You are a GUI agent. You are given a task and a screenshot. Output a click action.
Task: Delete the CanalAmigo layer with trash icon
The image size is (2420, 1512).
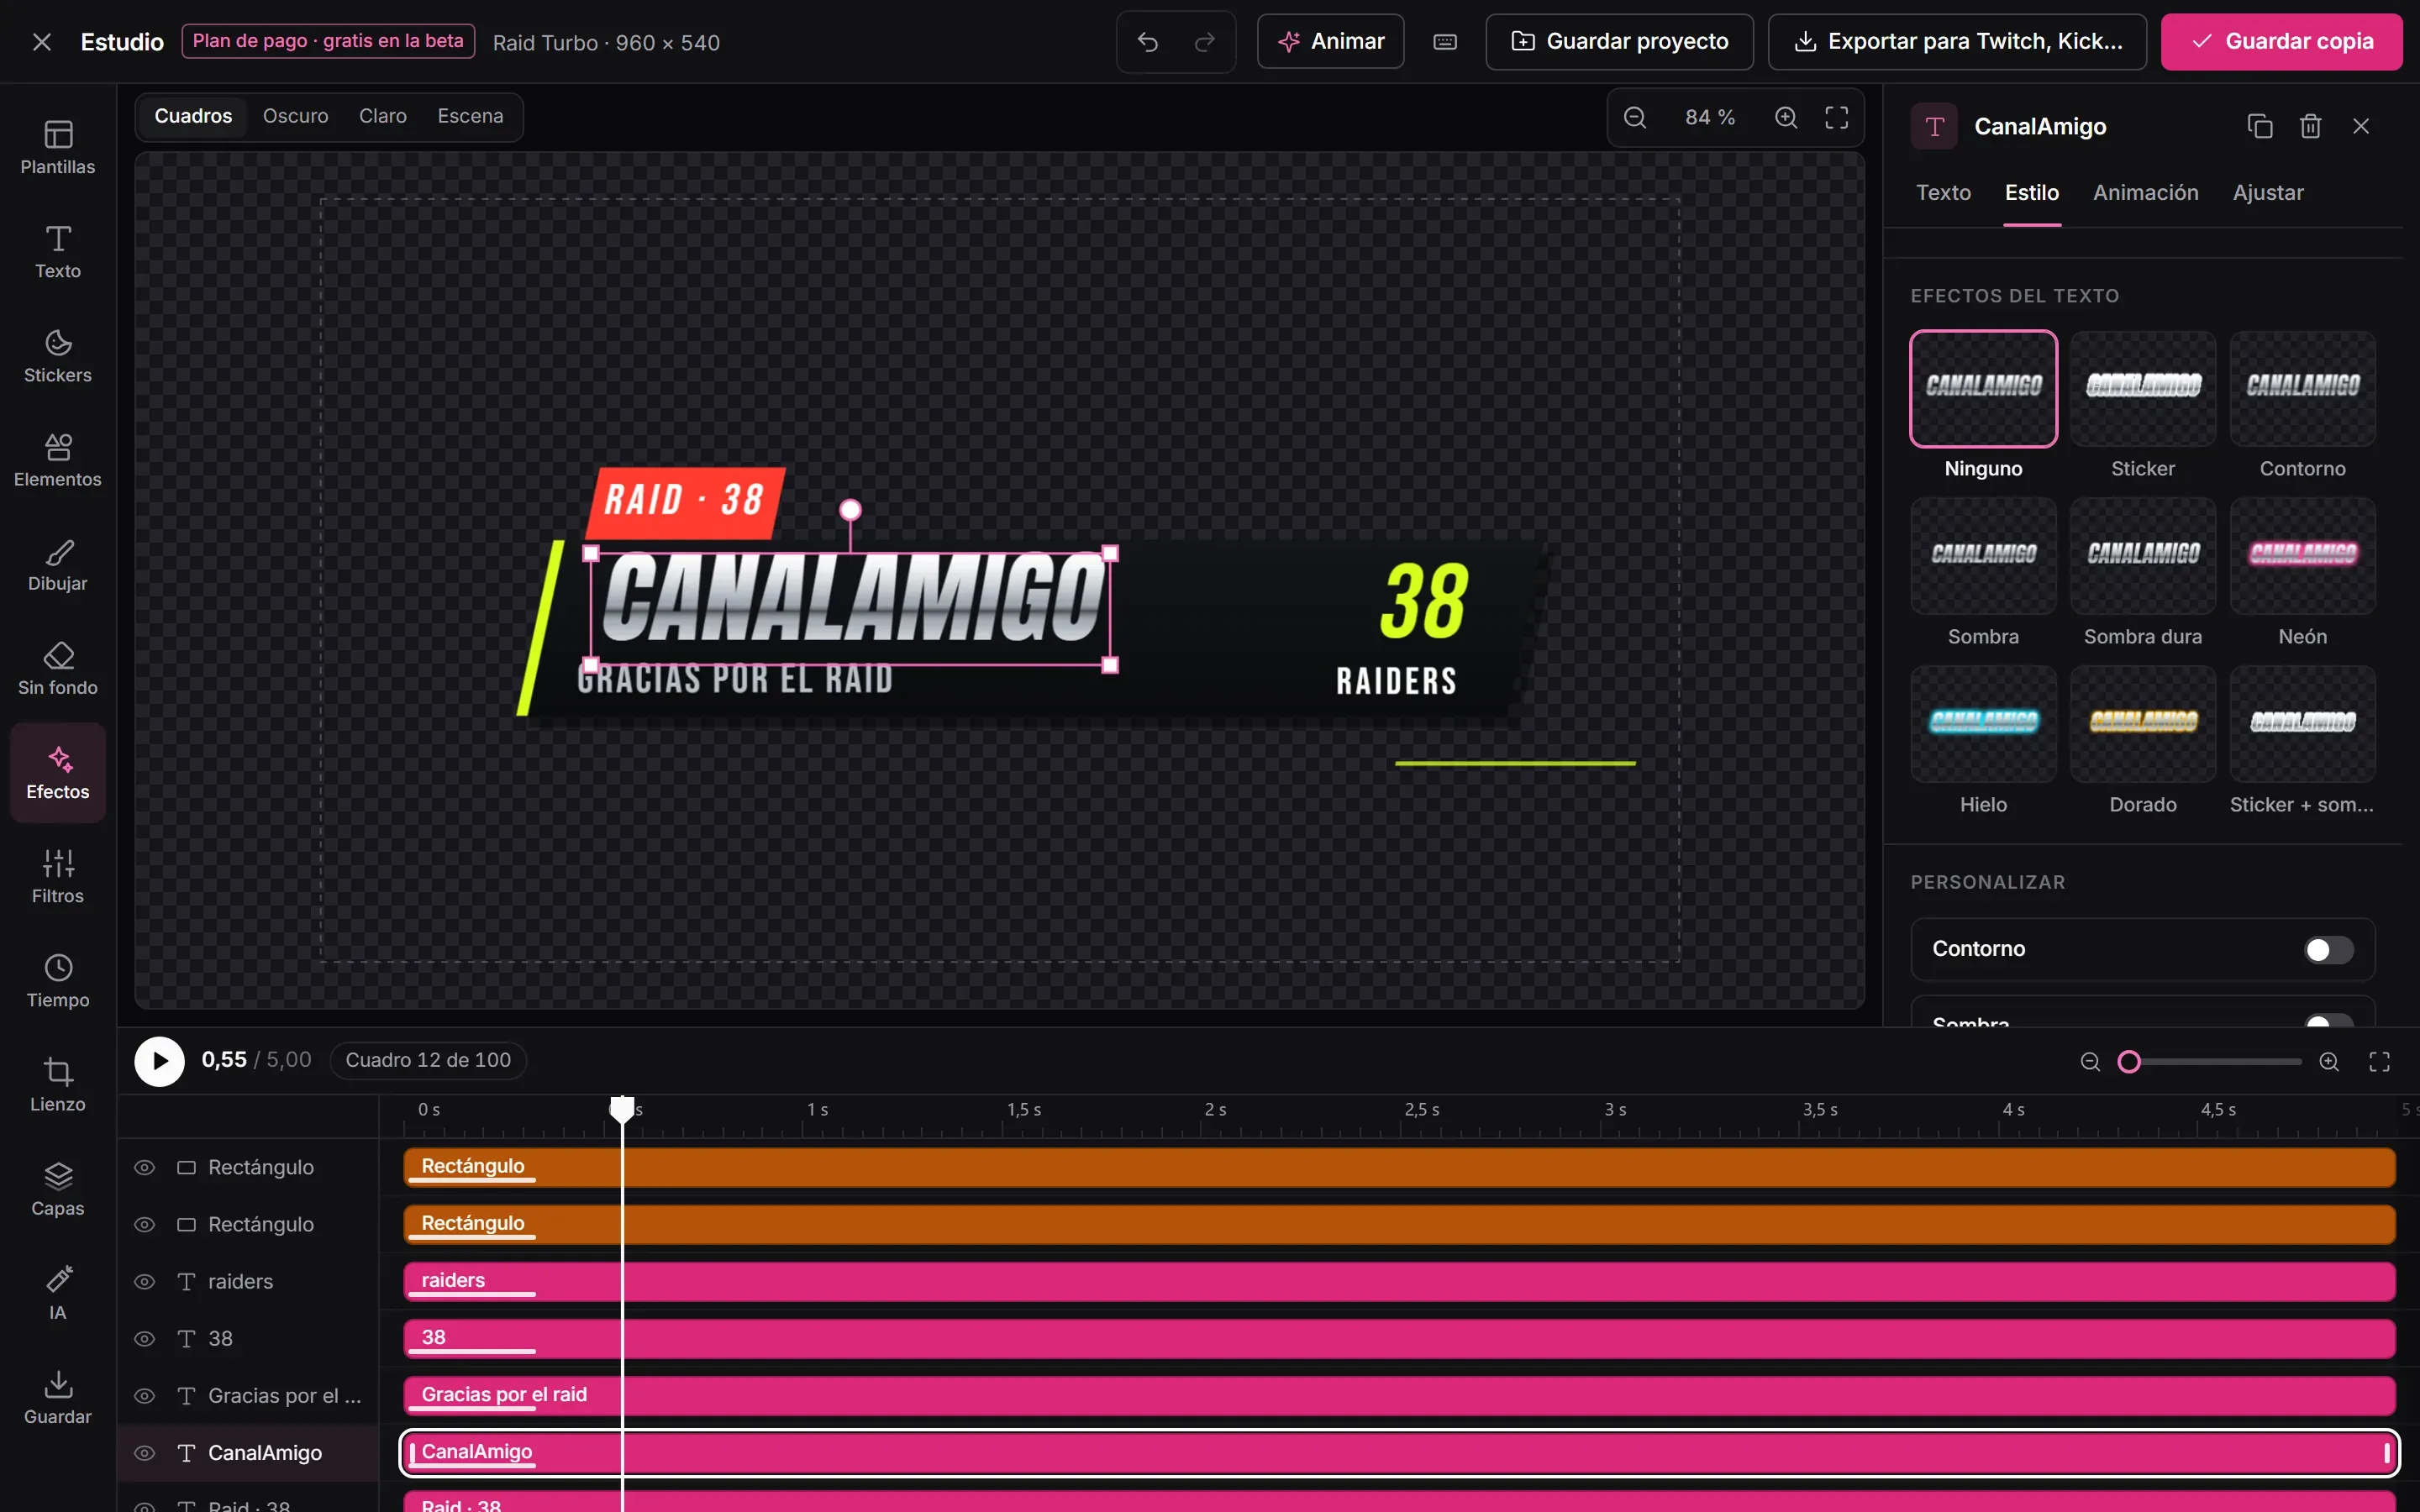pos(2310,126)
